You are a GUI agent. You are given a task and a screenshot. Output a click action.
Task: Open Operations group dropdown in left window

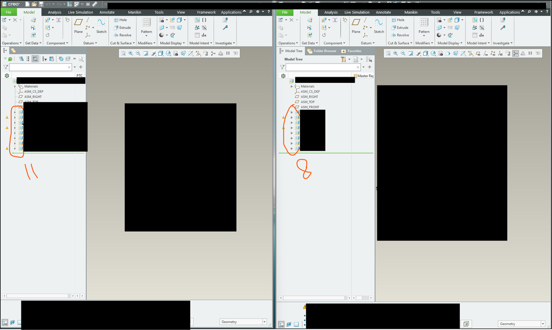coord(12,43)
